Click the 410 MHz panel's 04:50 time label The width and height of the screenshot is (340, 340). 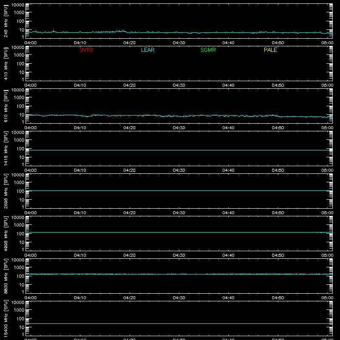[x=278, y=85]
